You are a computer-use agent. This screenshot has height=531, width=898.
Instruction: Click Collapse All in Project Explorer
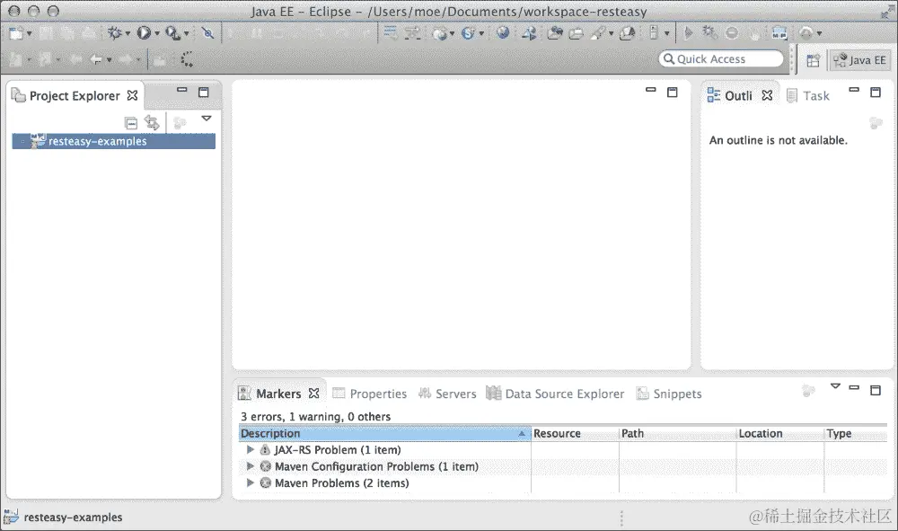click(131, 122)
